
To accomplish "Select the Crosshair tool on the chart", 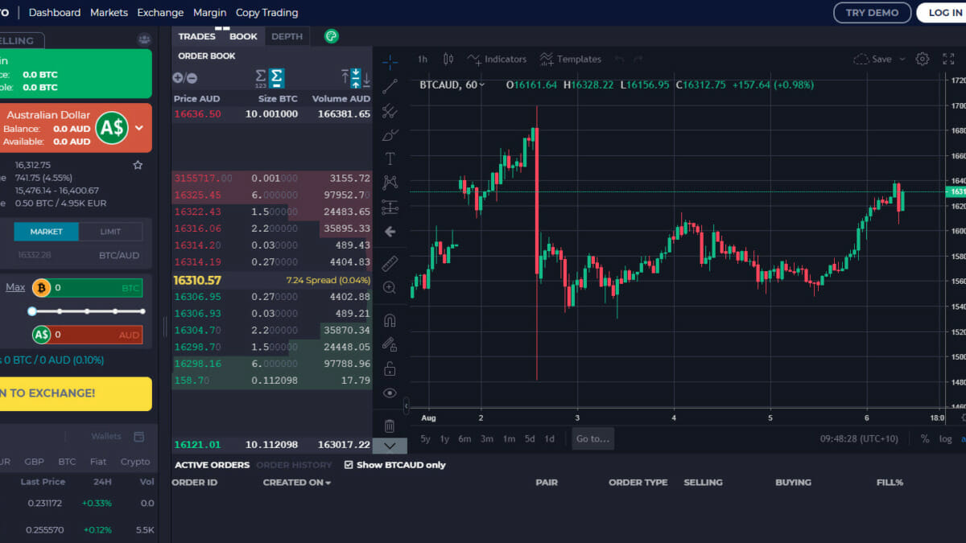I will 390,61.
